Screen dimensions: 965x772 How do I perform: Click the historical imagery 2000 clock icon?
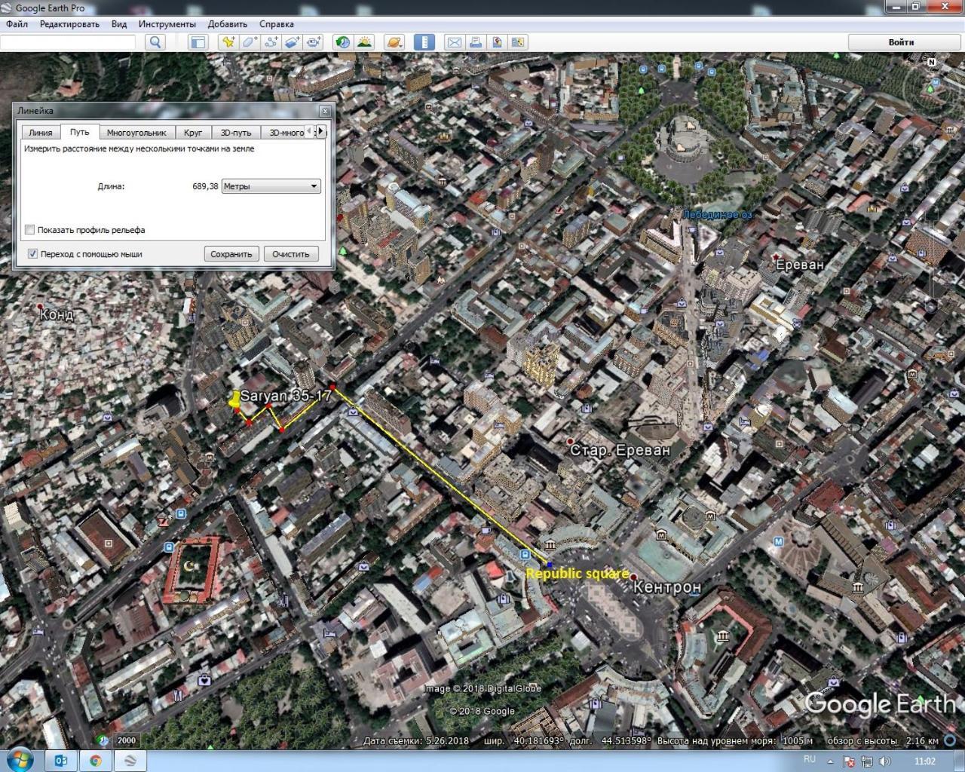pyautogui.click(x=103, y=740)
